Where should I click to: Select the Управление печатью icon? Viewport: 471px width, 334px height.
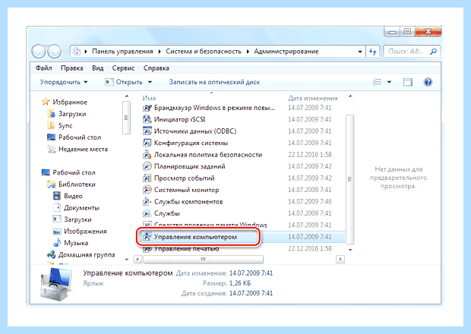tap(147, 249)
